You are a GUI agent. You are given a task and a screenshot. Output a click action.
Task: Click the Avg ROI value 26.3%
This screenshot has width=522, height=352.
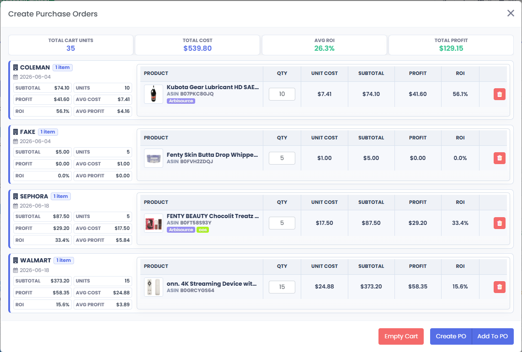coord(324,48)
